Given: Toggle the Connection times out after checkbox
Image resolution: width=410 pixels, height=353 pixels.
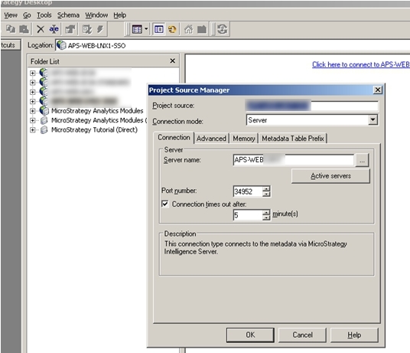Looking at the screenshot, I should pyautogui.click(x=165, y=204).
